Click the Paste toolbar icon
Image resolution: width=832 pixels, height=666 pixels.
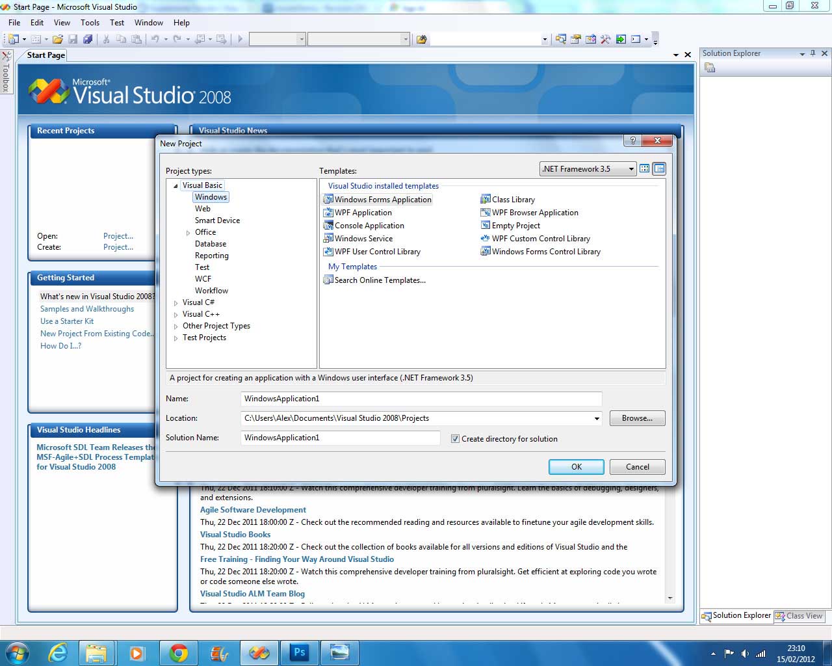point(136,39)
